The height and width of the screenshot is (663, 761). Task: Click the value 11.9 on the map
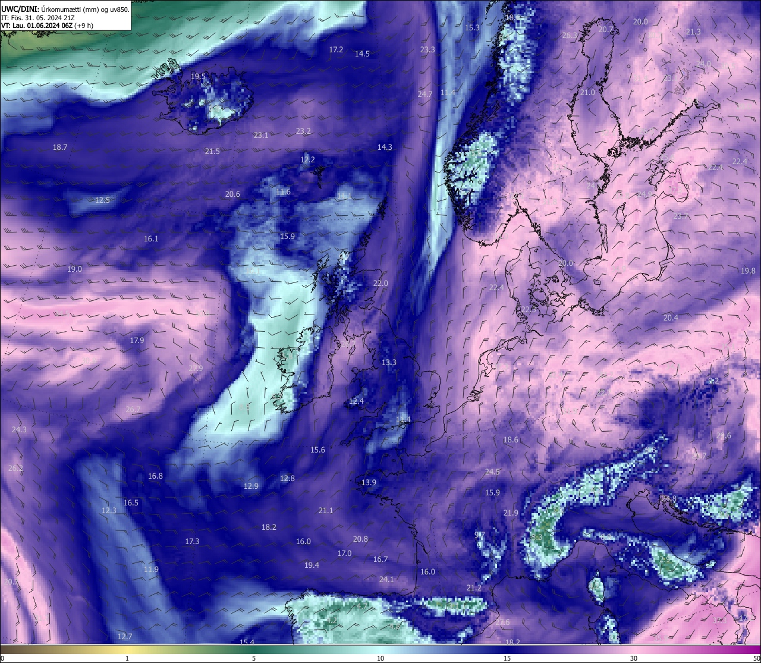click(151, 570)
